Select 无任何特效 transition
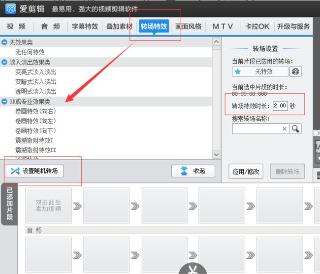 click(30, 52)
